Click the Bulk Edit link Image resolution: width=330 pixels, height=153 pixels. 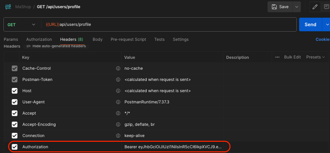coord(292,57)
